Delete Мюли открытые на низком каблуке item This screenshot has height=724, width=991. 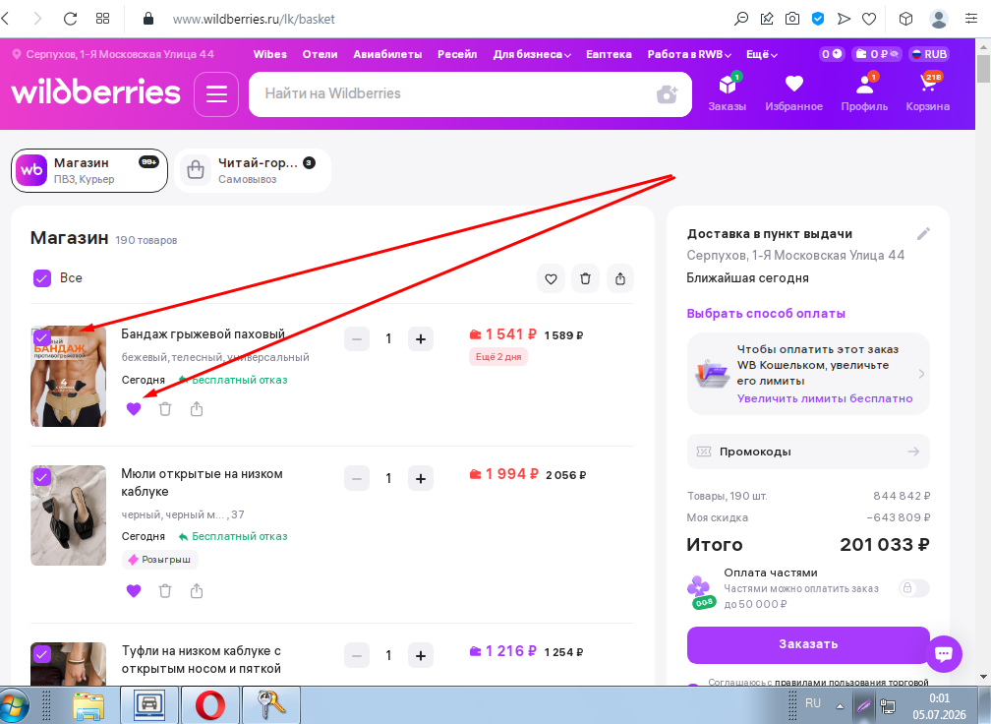click(165, 591)
